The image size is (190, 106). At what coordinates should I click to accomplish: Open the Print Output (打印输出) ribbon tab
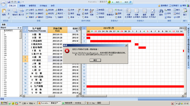click(43, 6)
